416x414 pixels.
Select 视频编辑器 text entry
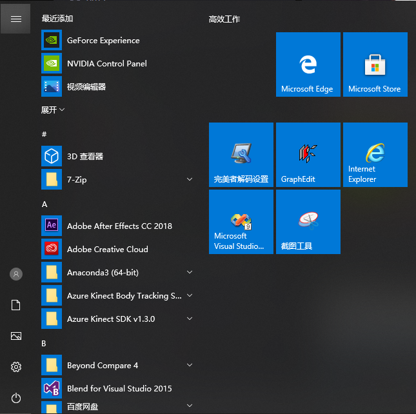point(86,86)
